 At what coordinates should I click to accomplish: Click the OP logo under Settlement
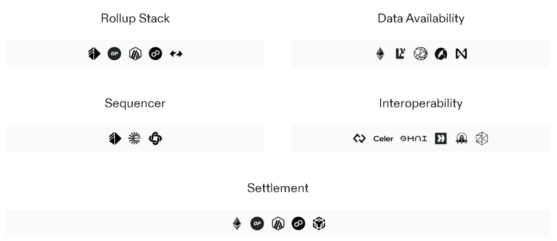click(x=257, y=223)
